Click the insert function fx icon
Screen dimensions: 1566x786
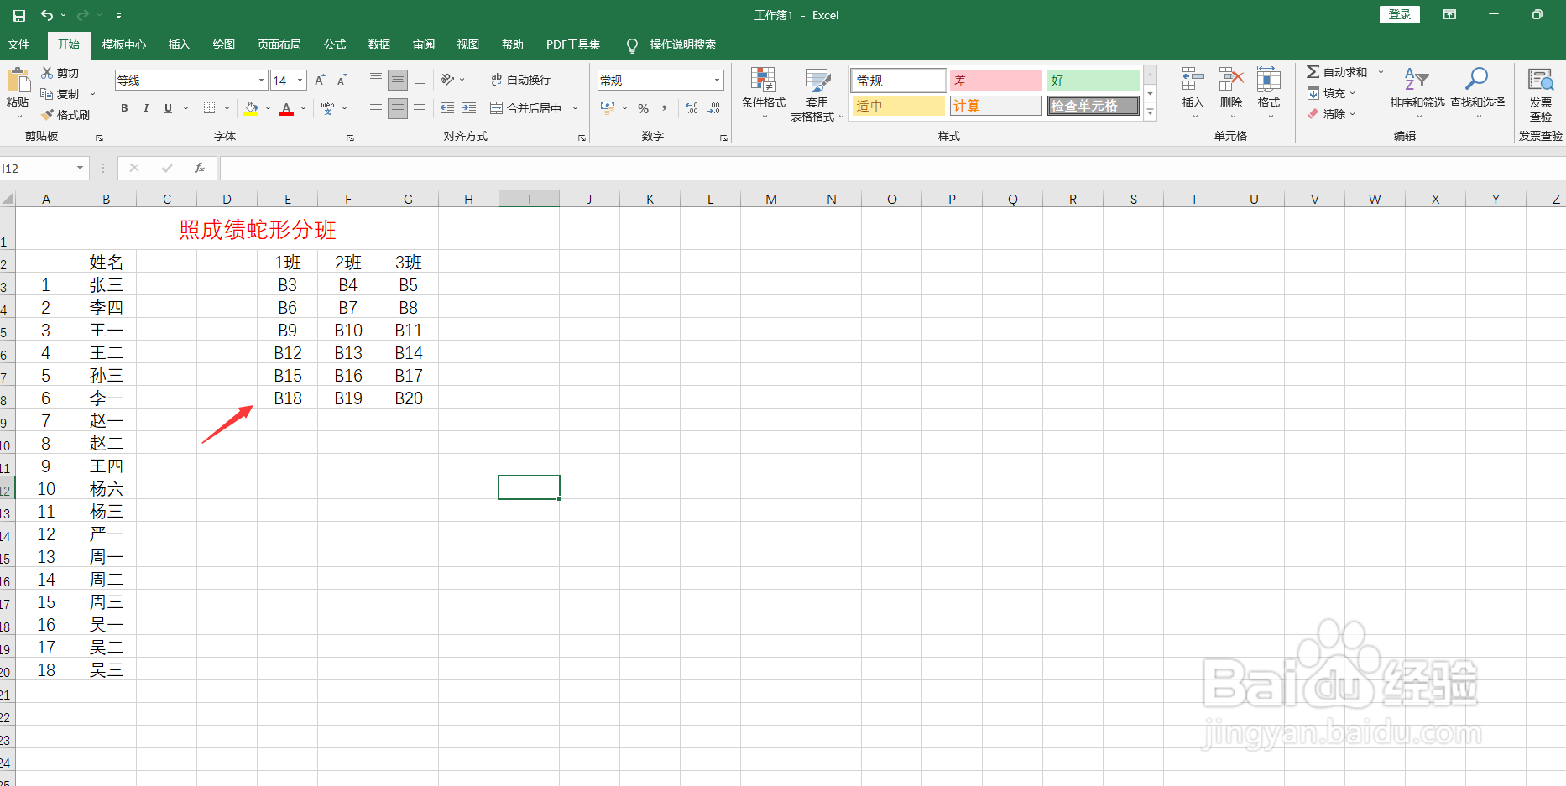click(200, 168)
